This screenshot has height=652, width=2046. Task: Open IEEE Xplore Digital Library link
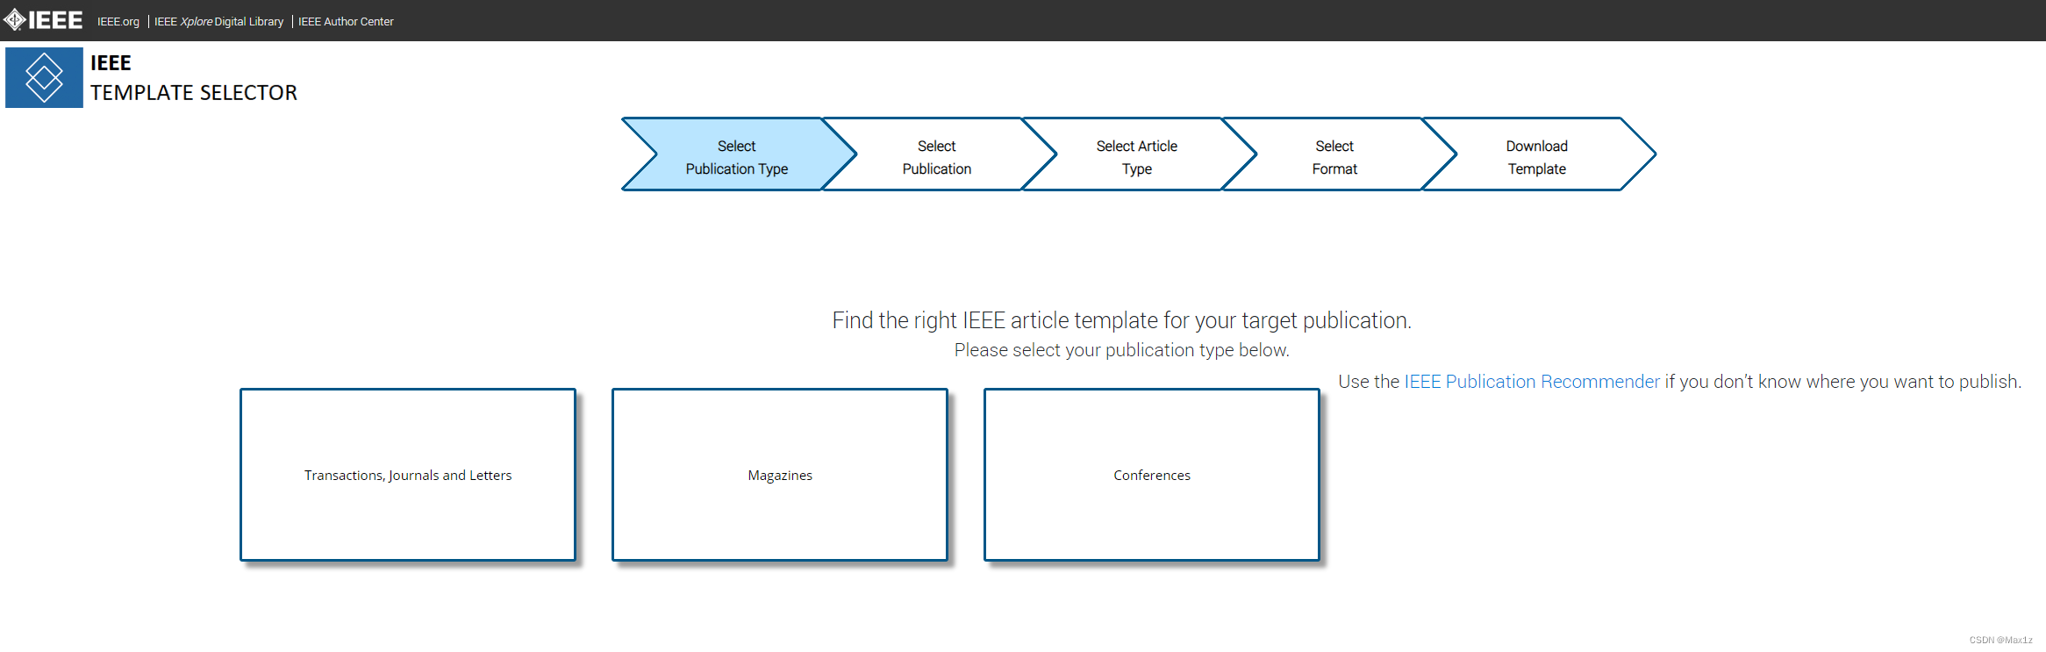(x=219, y=22)
